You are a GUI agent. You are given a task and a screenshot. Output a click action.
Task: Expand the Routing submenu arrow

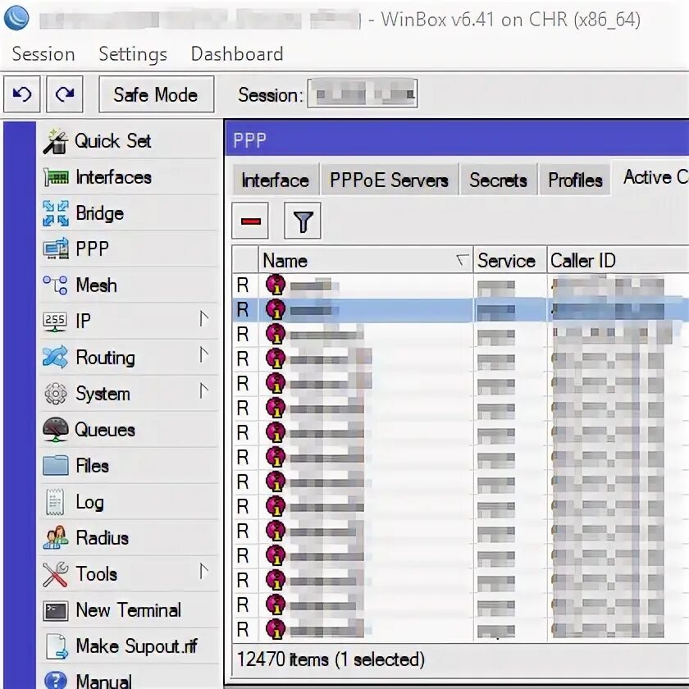[x=203, y=354]
